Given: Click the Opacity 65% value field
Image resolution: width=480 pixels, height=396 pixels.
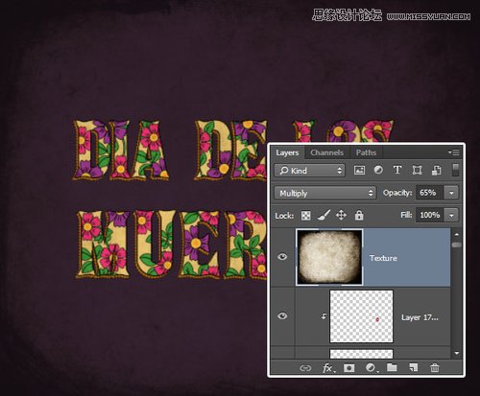Looking at the screenshot, I should 430,193.
